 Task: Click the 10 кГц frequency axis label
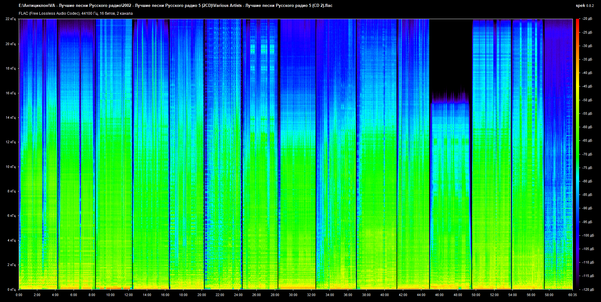point(11,167)
